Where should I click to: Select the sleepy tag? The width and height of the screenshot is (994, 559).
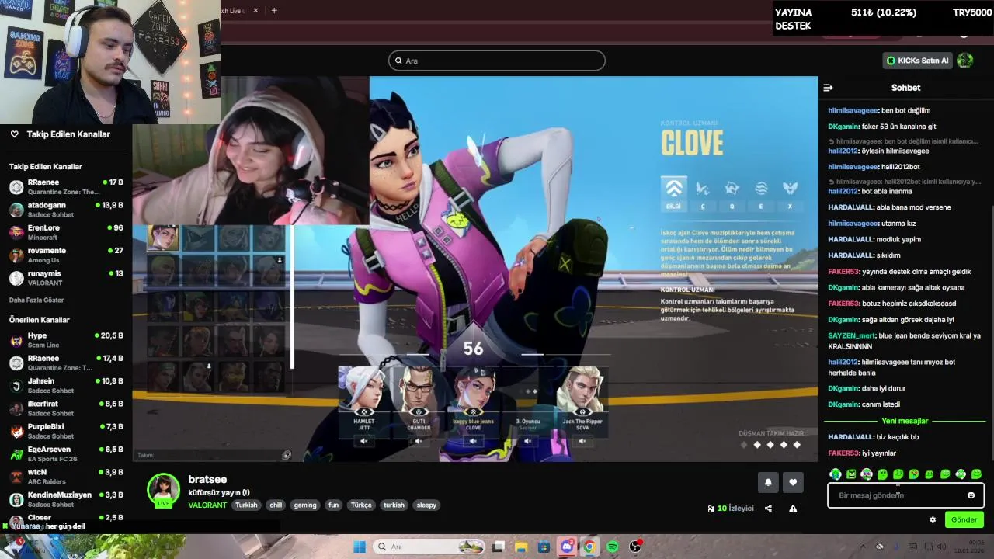pyautogui.click(x=426, y=505)
